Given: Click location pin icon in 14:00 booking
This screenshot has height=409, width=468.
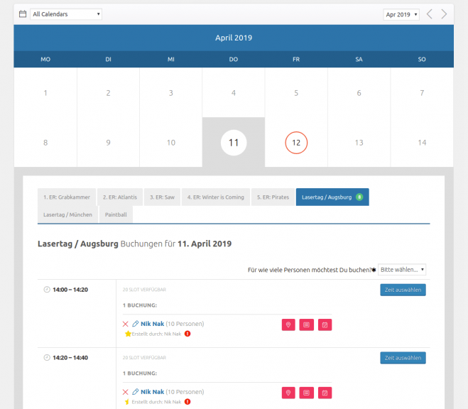Looking at the screenshot, I should click(x=288, y=325).
